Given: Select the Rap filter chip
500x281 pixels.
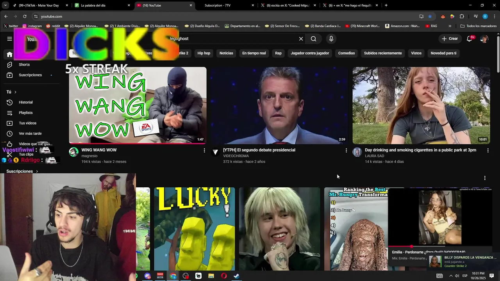Looking at the screenshot, I should [x=278, y=53].
